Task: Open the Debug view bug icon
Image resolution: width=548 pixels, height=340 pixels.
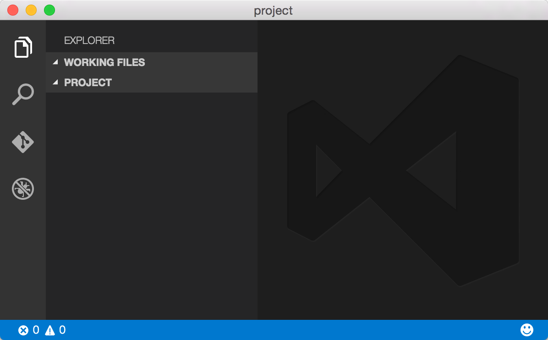Action: [23, 189]
